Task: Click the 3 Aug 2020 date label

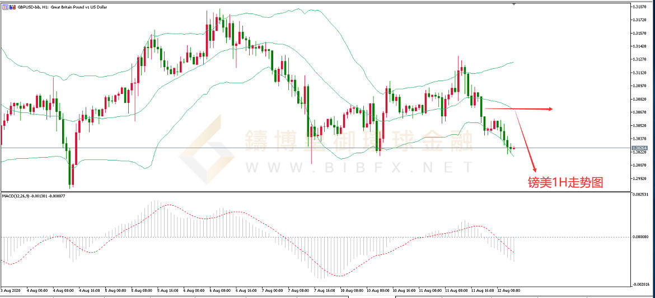Action: (x=11, y=291)
